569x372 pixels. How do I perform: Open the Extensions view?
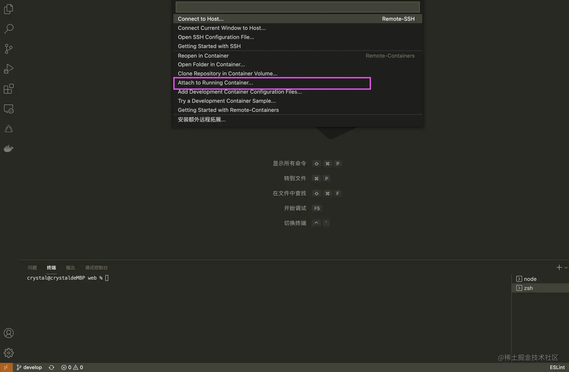(9, 89)
